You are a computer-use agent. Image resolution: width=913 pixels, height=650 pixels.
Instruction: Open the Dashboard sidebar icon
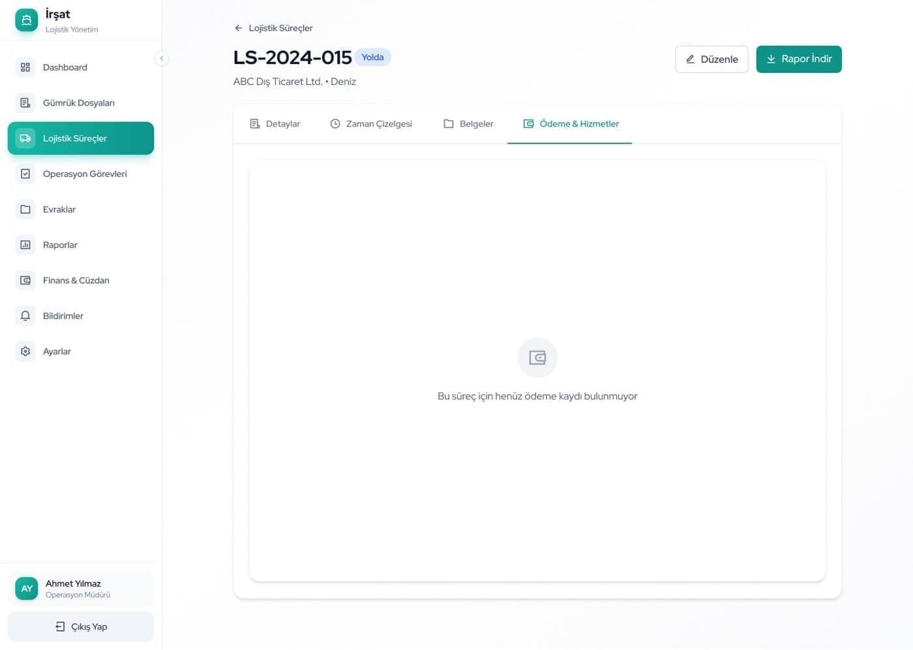click(x=25, y=67)
